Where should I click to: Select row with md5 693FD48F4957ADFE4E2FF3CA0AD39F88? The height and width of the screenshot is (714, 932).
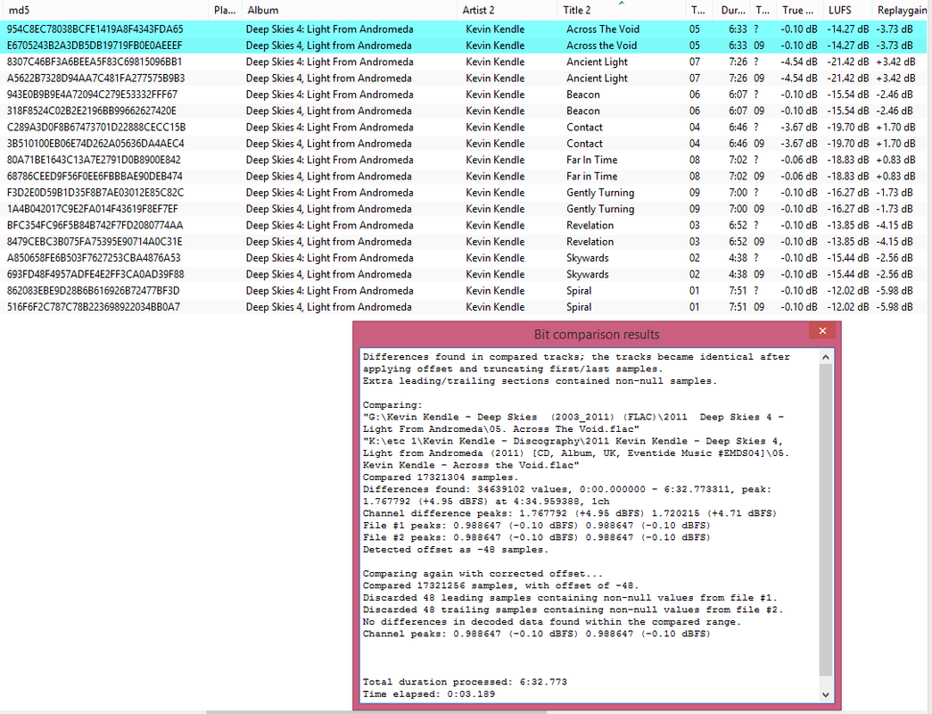(x=463, y=274)
